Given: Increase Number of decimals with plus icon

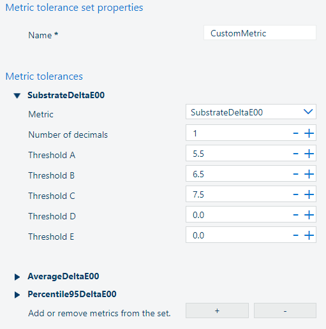Looking at the screenshot, I should point(309,133).
